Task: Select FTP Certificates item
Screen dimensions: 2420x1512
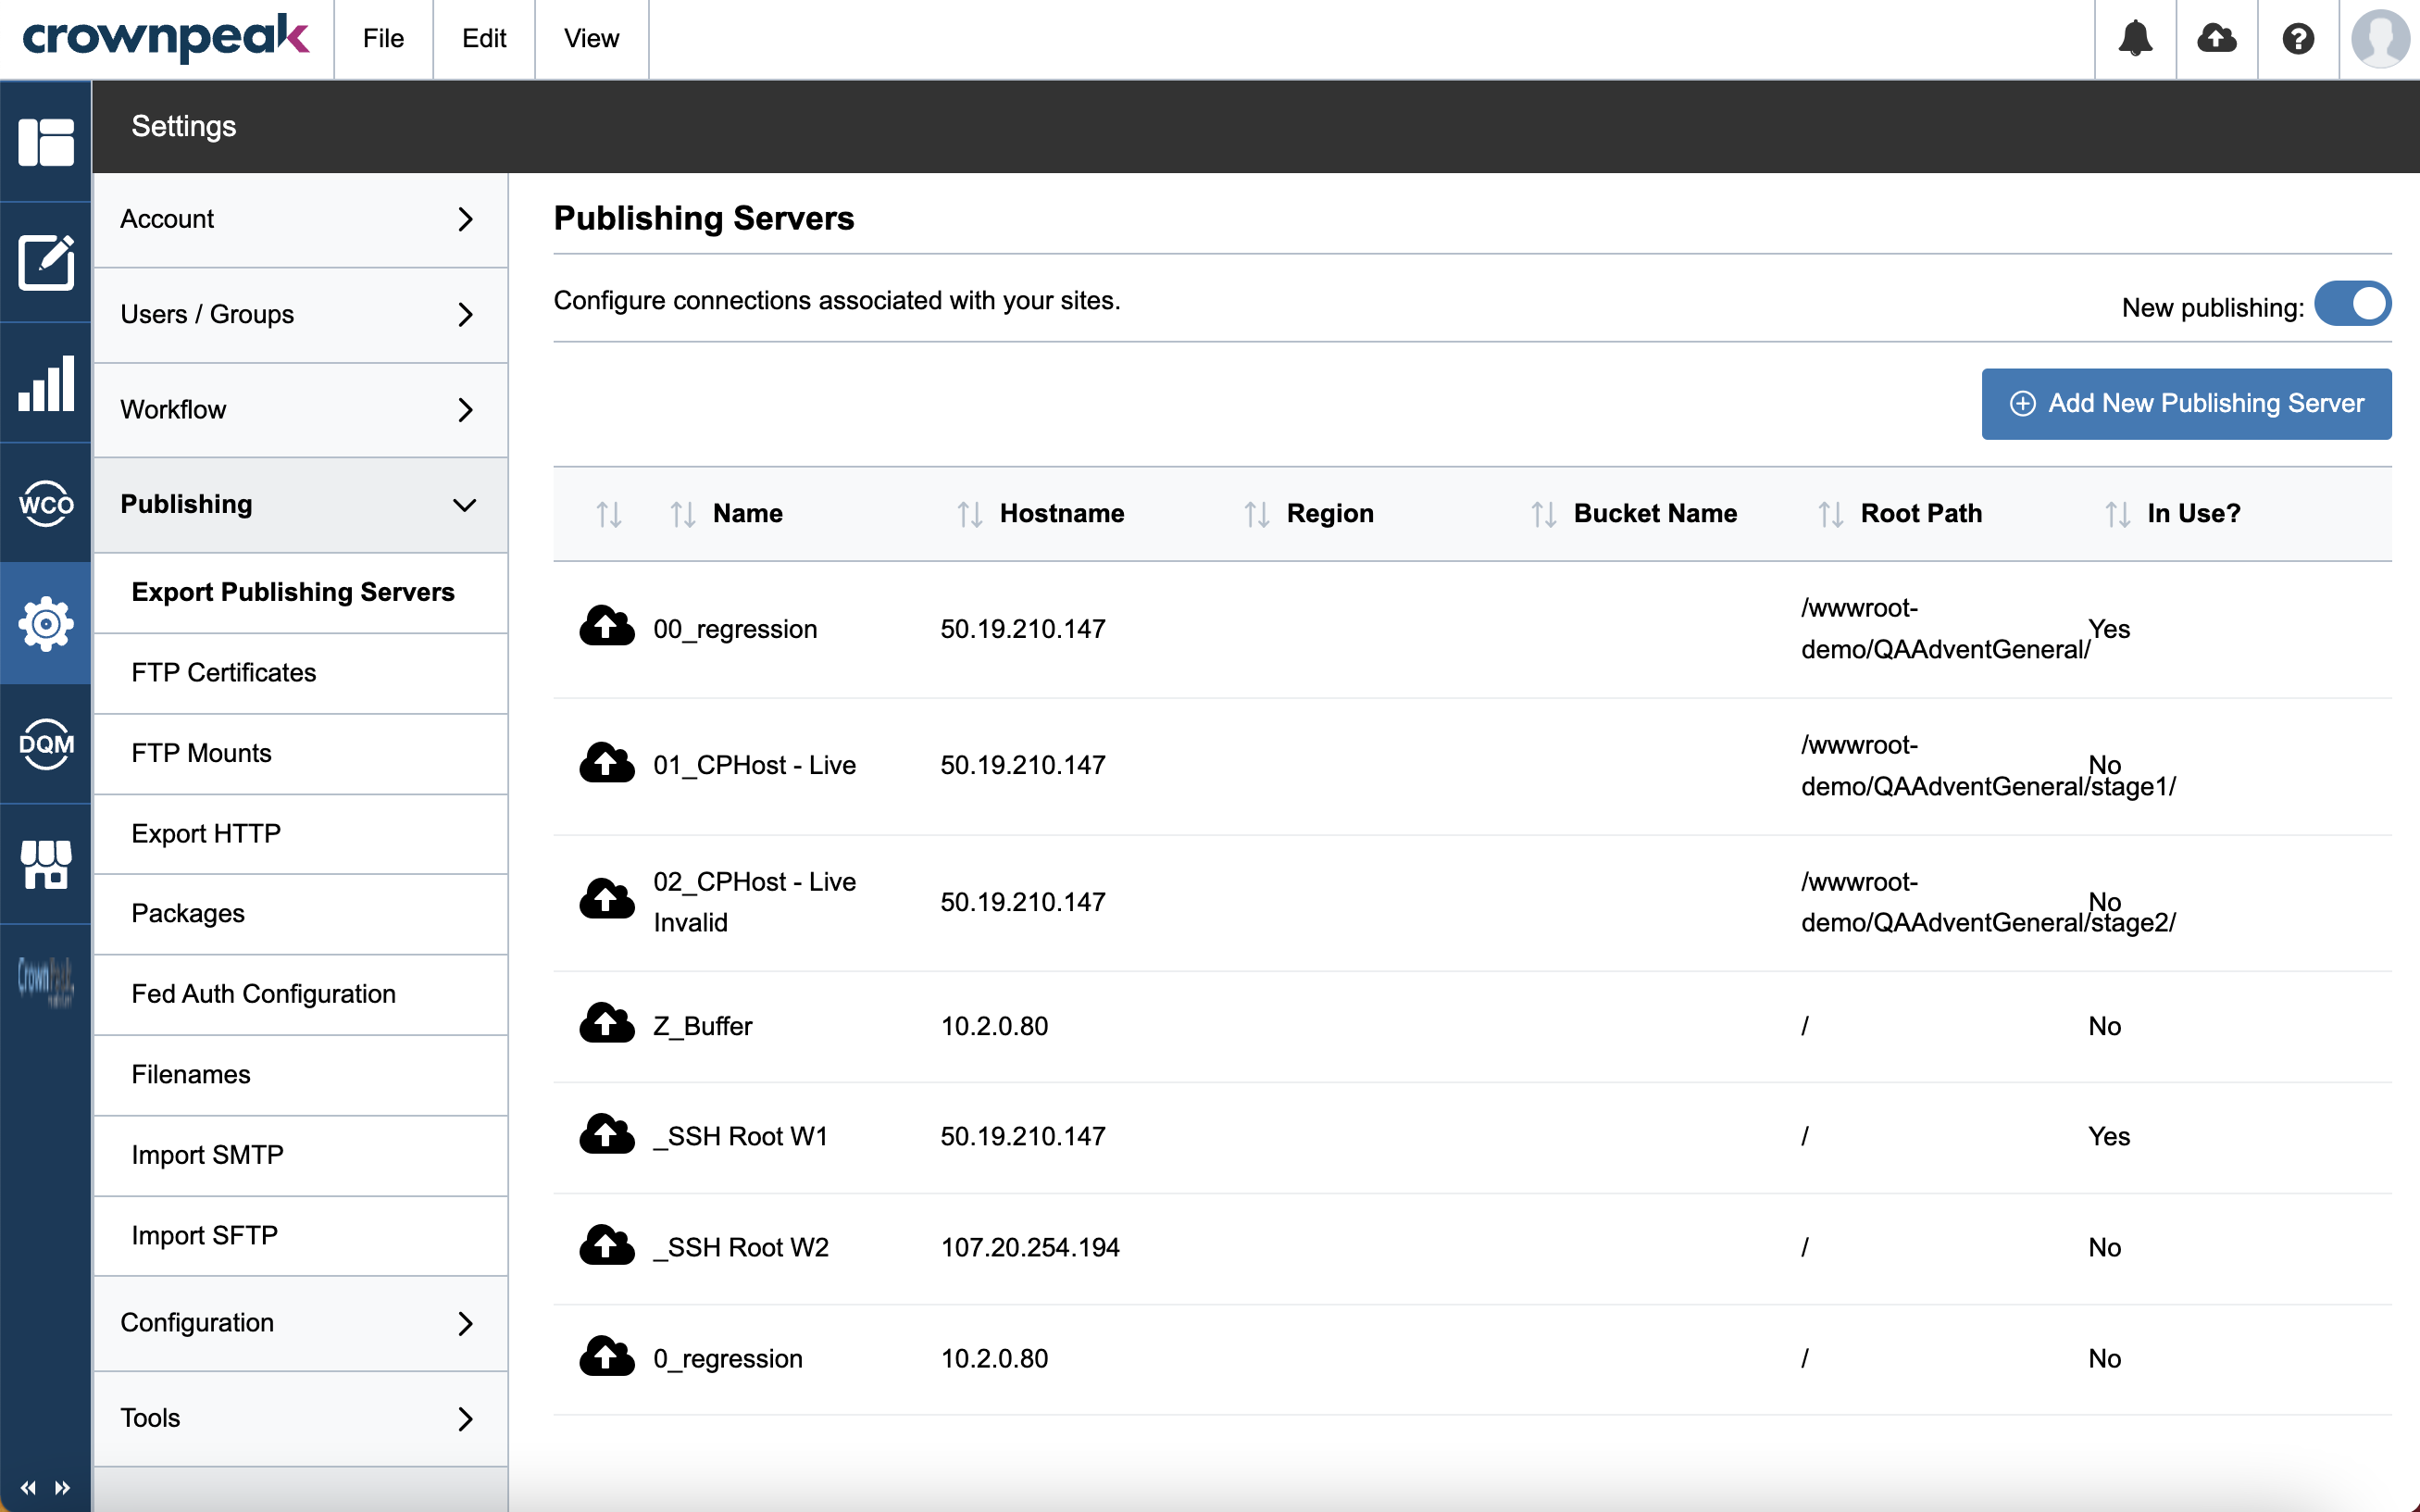Action: (x=300, y=672)
